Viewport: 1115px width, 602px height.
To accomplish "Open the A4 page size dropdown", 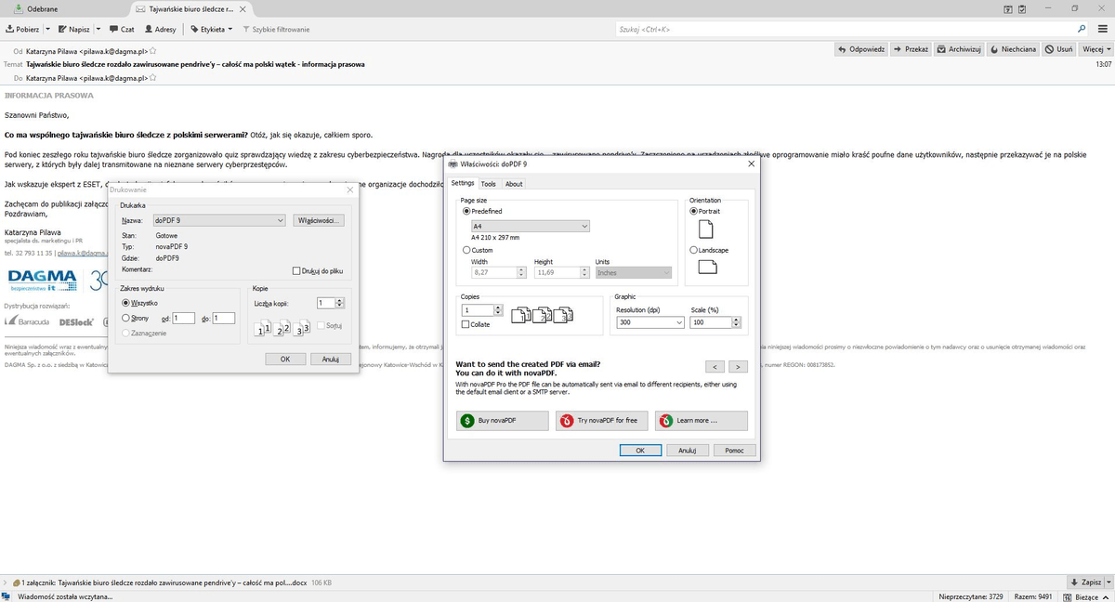I will pyautogui.click(x=584, y=226).
